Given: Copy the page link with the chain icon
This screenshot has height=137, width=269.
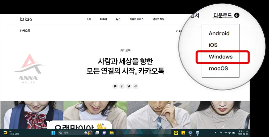Looking at the screenshot, I should 136,86.
